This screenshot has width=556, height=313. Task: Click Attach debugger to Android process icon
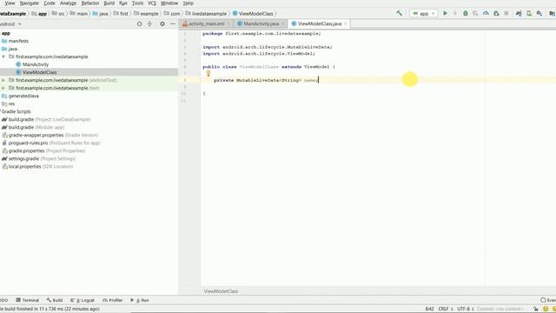[x=496, y=14]
